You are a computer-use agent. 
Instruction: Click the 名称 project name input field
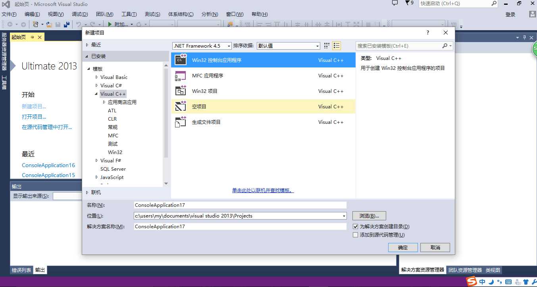tap(240, 205)
